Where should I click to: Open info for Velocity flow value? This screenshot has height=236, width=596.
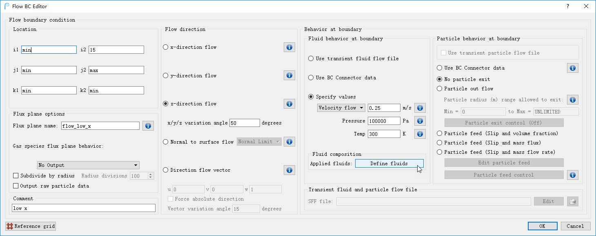[420, 108]
